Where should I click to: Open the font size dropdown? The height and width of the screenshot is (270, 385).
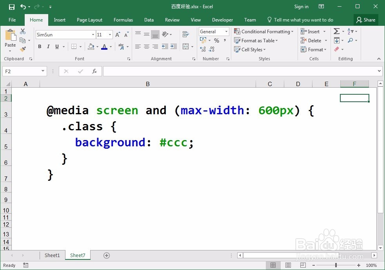(110, 34)
